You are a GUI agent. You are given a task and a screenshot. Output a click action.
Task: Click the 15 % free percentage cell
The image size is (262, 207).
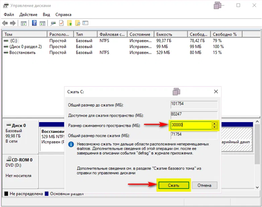217,52
